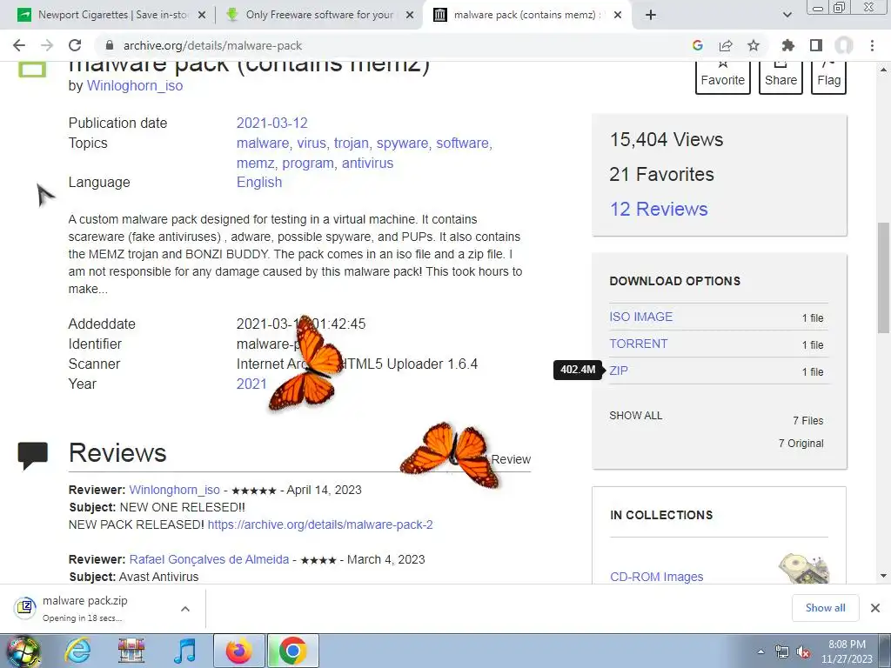The width and height of the screenshot is (891, 668).
Task: Show hidden system tray icons arrow
Action: pyautogui.click(x=760, y=651)
